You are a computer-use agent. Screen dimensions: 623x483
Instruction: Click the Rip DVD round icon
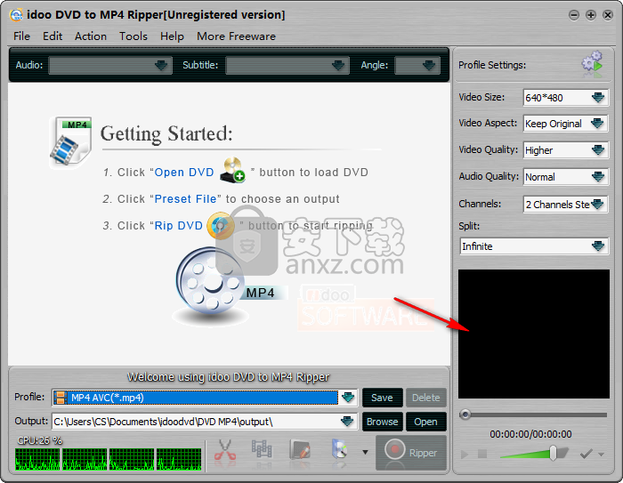pos(221,226)
